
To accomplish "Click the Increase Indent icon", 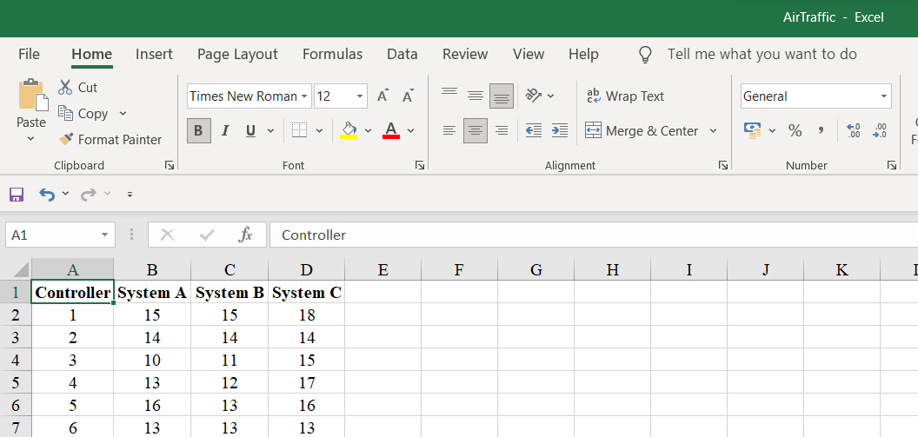I will tap(560, 130).
